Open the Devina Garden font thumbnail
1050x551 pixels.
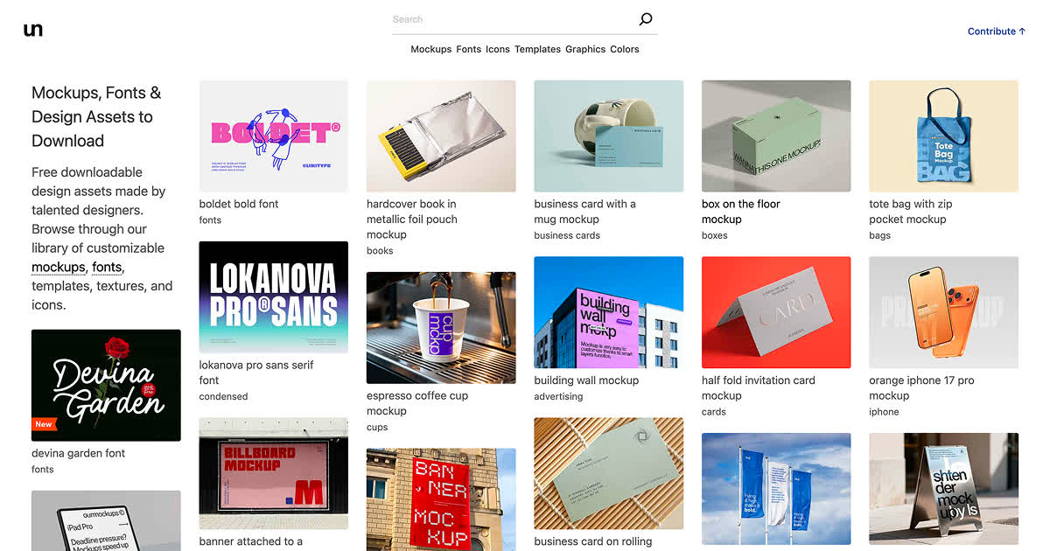(106, 386)
